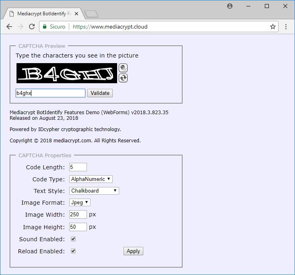Click the 'Reload Enabled:' label

tap(41, 251)
